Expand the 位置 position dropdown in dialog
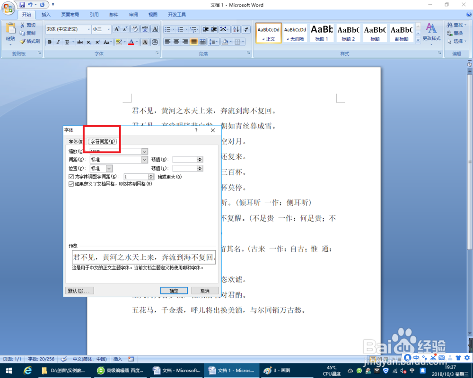This screenshot has height=378, width=473. pyautogui.click(x=109, y=168)
